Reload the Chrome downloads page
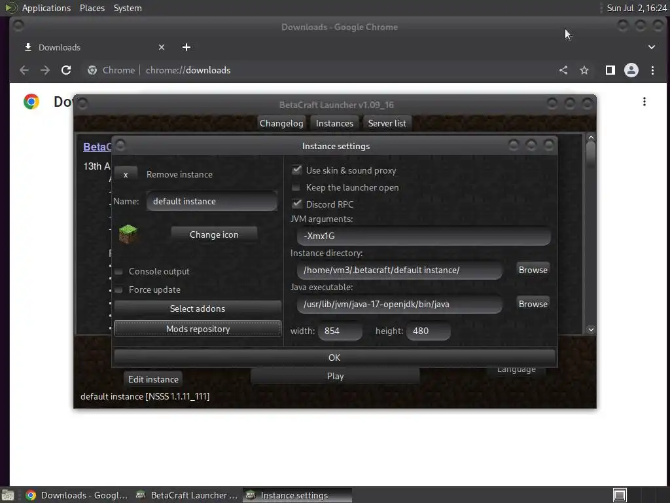Screen dimensions: 670x503 click(66, 70)
